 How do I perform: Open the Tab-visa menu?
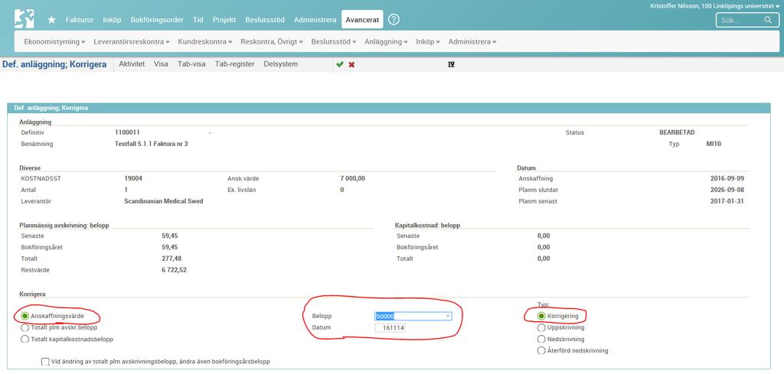(191, 64)
